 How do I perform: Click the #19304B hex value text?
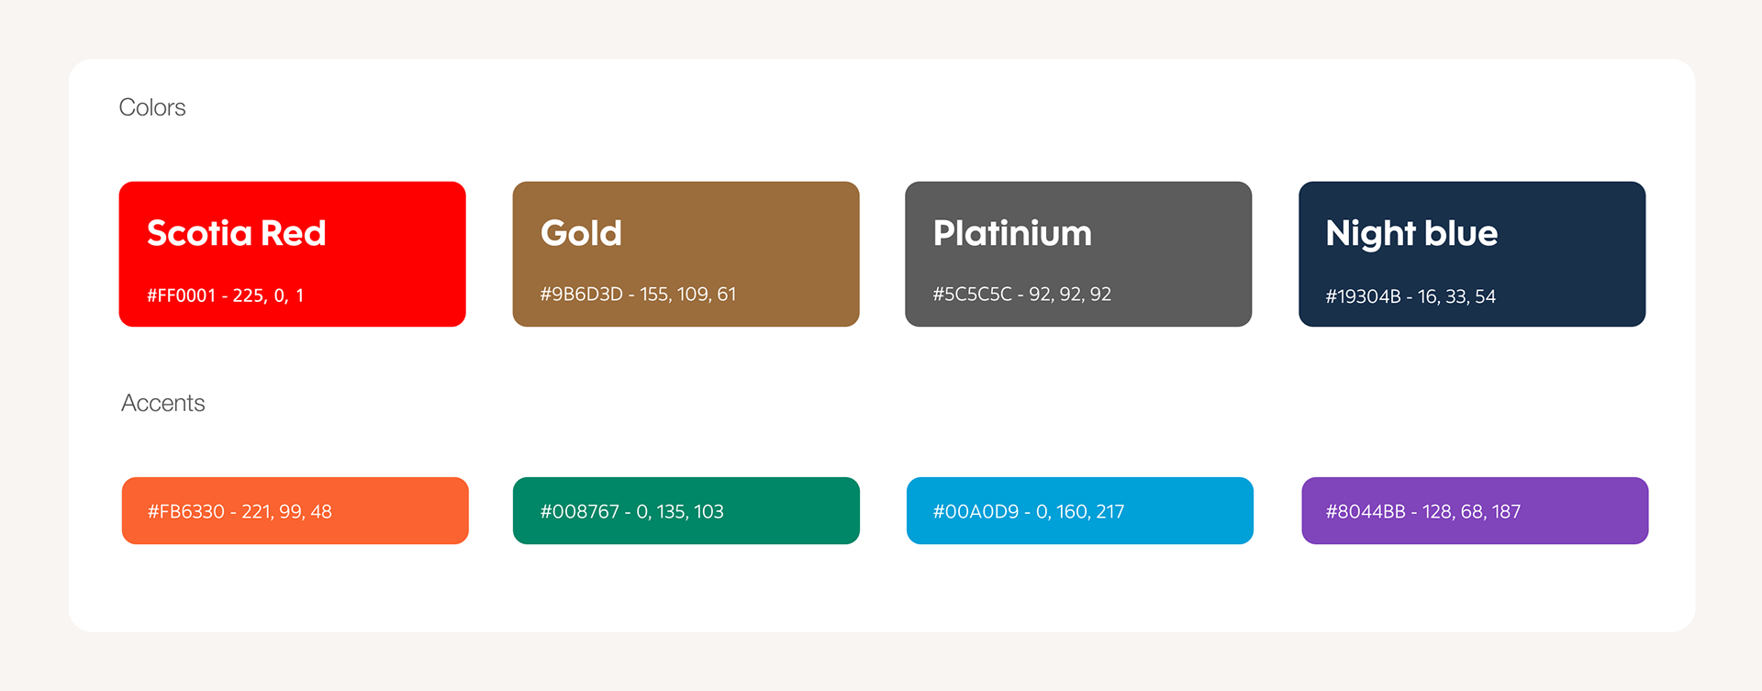(1364, 296)
